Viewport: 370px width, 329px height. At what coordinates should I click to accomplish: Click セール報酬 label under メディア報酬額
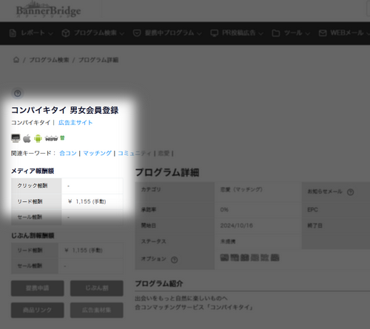[30, 217]
